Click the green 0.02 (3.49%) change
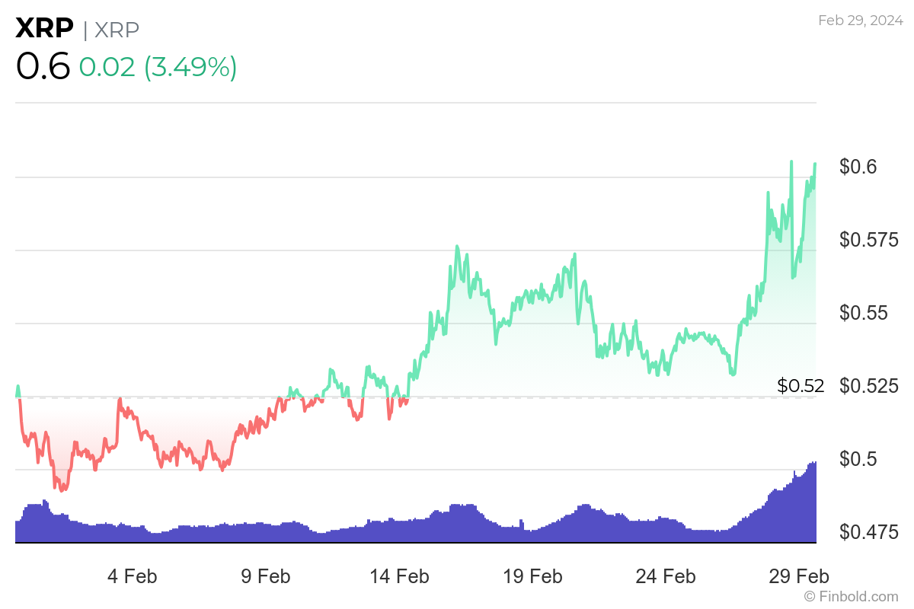The image size is (914, 609). tap(158, 68)
